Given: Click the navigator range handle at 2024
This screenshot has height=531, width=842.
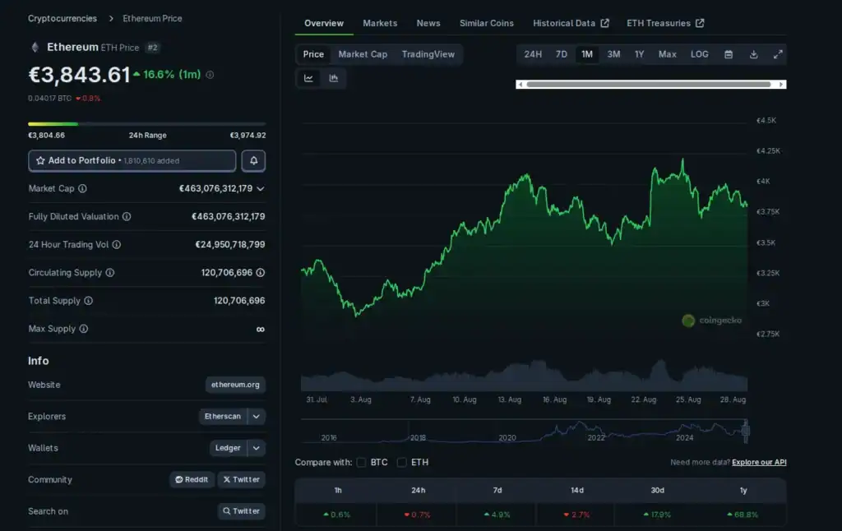Looking at the screenshot, I should [745, 432].
